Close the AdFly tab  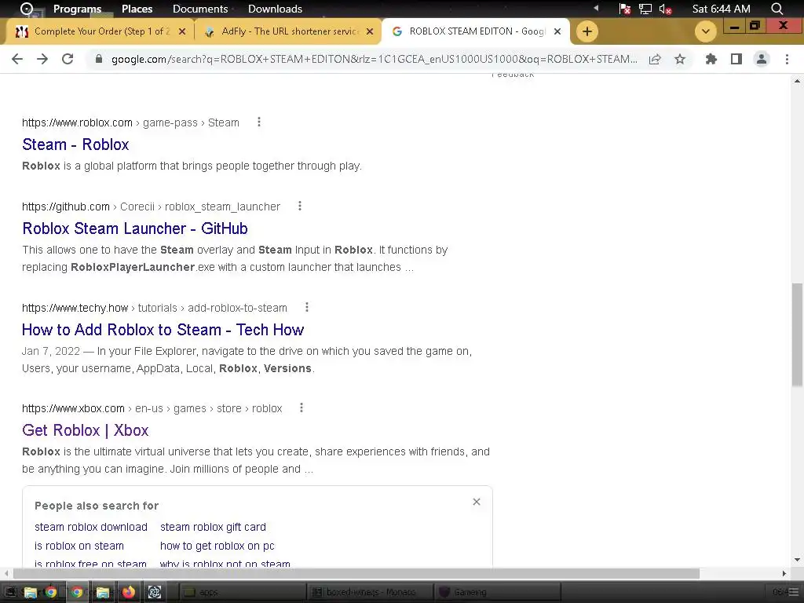[370, 31]
